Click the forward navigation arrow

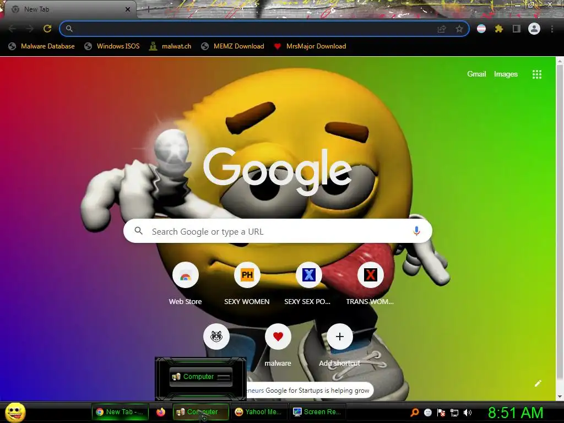point(30,29)
